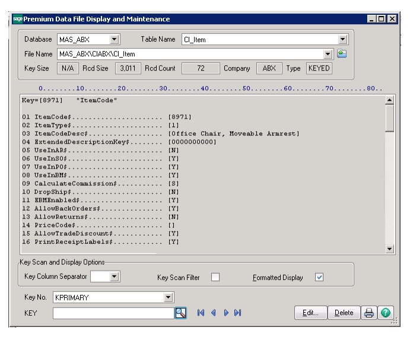Select the 10 DropShip$ row
Screen dimensions: 413x359
click(x=100, y=192)
